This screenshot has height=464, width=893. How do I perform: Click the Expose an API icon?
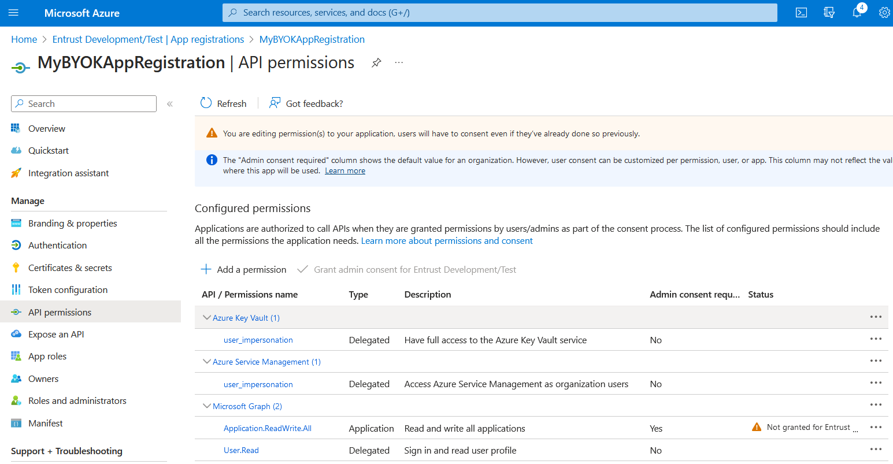pos(16,334)
